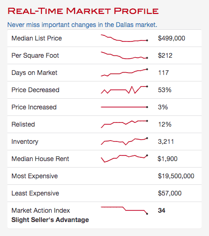
Task: Click the Days on Market label
Action: tap(34, 73)
